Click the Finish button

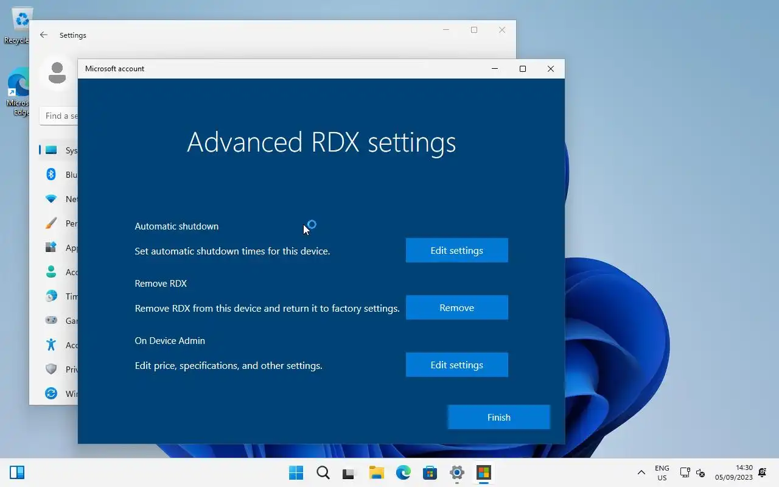tap(499, 417)
